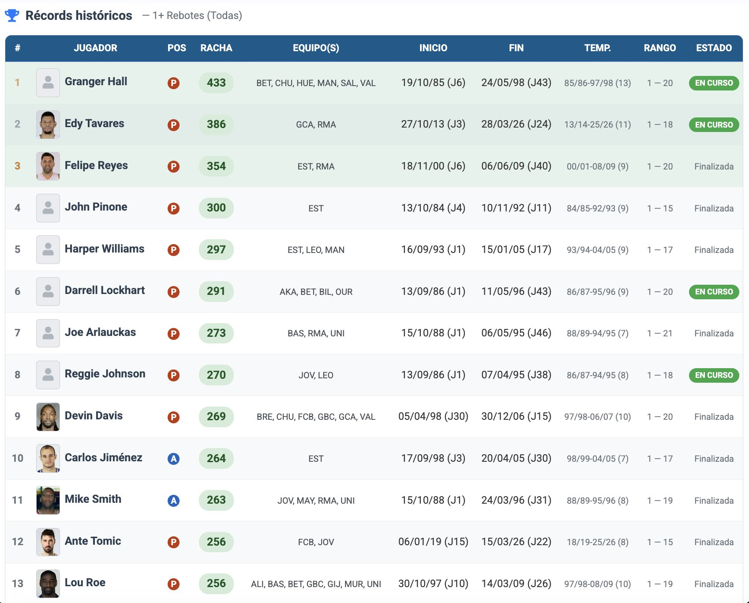Viewport: 749px width, 603px height.
Task: Open Devin Davis player photo
Action: tap(48, 417)
